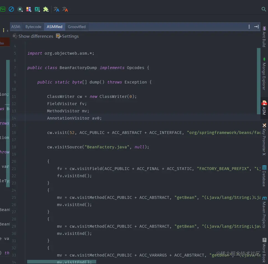
Task: Click line number 11 in gutter
Action: [x=14, y=97]
